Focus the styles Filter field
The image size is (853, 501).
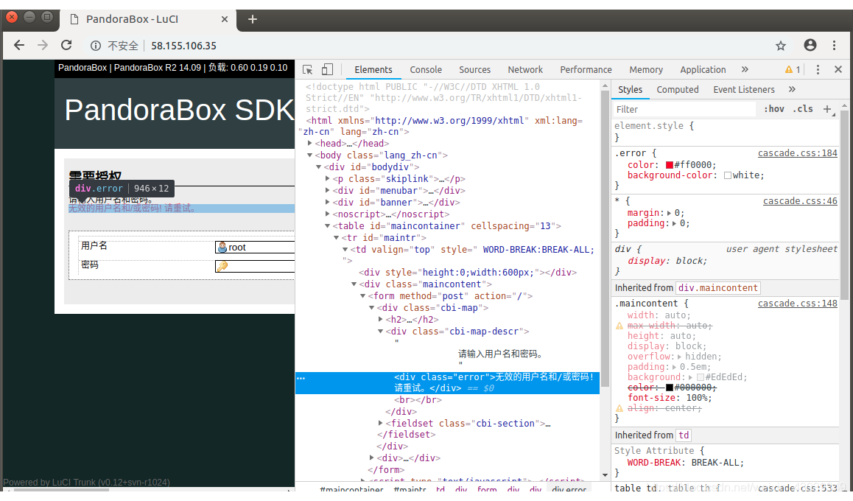pos(684,109)
